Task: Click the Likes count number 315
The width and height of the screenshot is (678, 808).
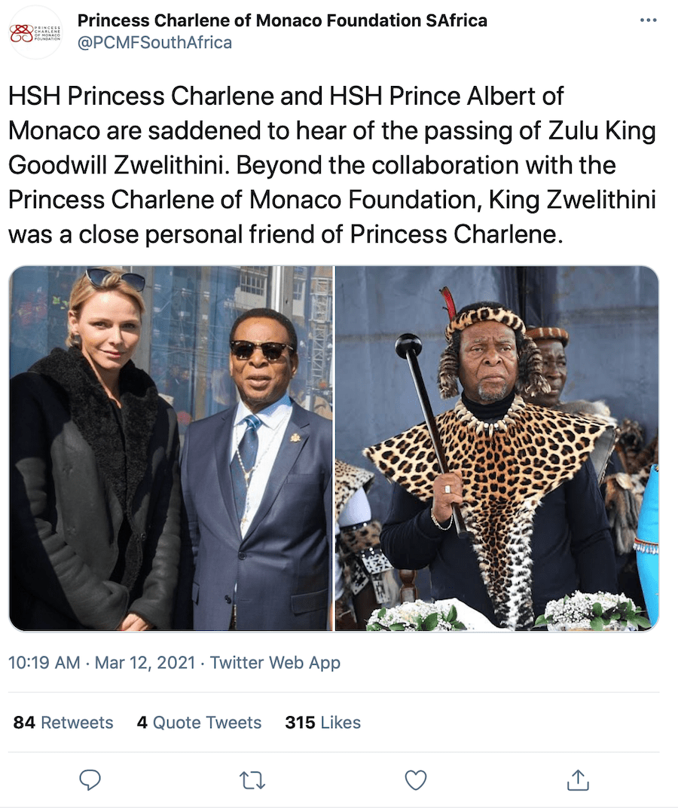Action: [300, 723]
